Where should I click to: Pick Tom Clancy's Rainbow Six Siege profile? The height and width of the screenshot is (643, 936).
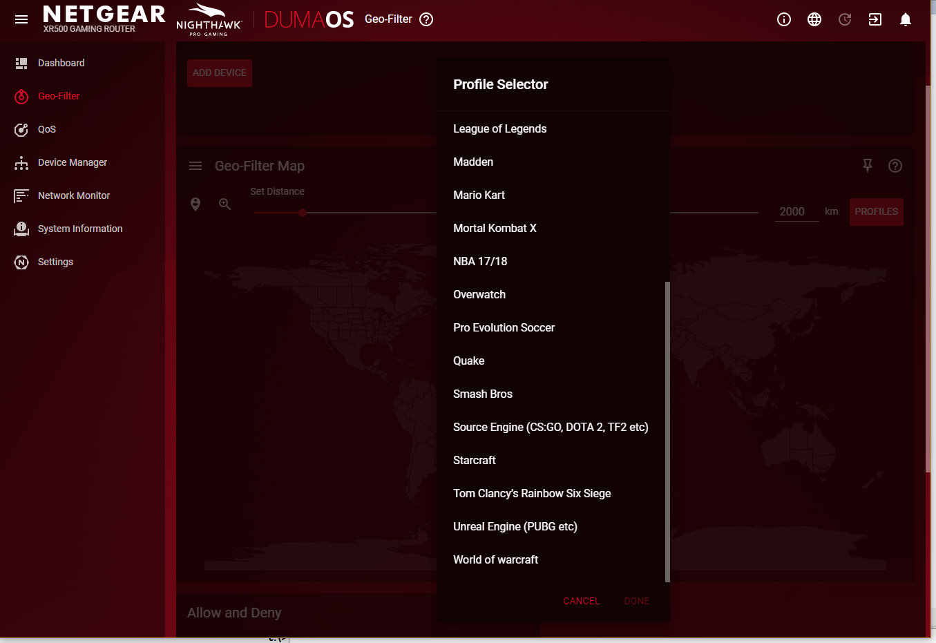tap(551, 493)
